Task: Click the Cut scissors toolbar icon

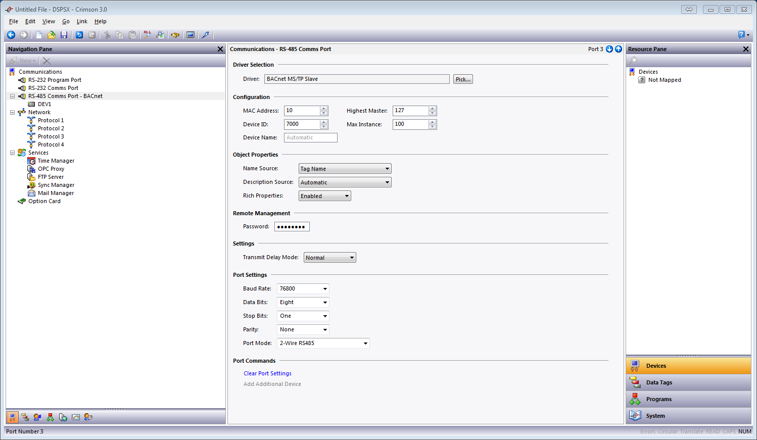Action: (107, 35)
